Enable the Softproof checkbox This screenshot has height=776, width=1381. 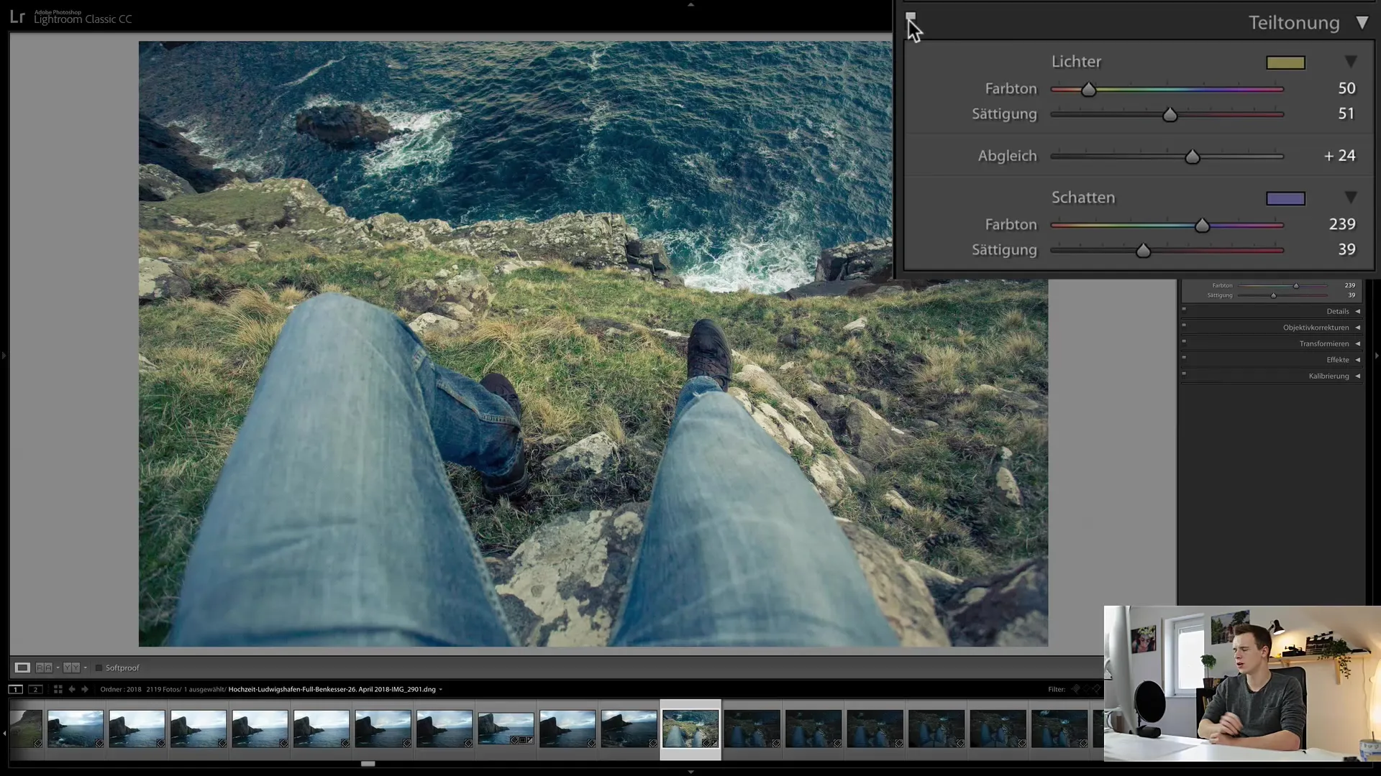99,668
